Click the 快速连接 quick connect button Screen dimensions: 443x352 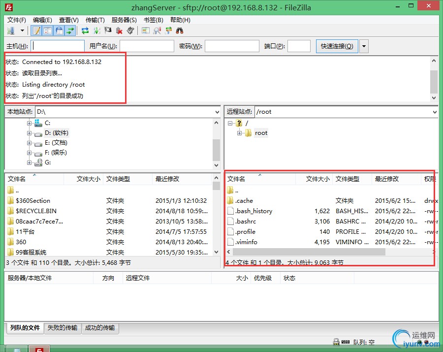tap(337, 46)
